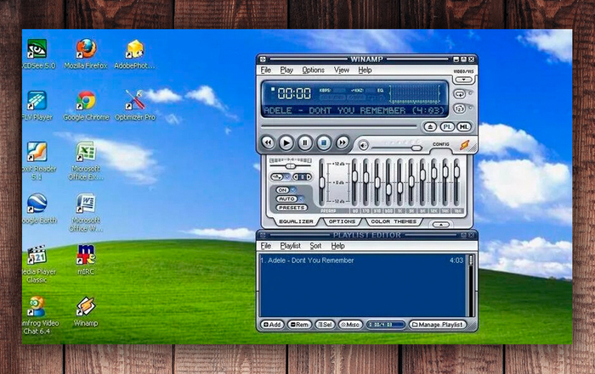The width and height of the screenshot is (595, 374).
Task: Open Media Player Classic desktop icon
Action: click(x=38, y=264)
